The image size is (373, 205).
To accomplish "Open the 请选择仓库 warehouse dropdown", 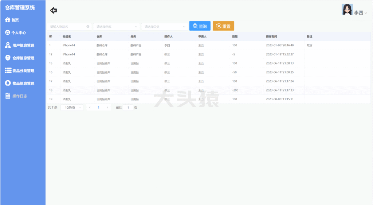I will pos(116,27).
